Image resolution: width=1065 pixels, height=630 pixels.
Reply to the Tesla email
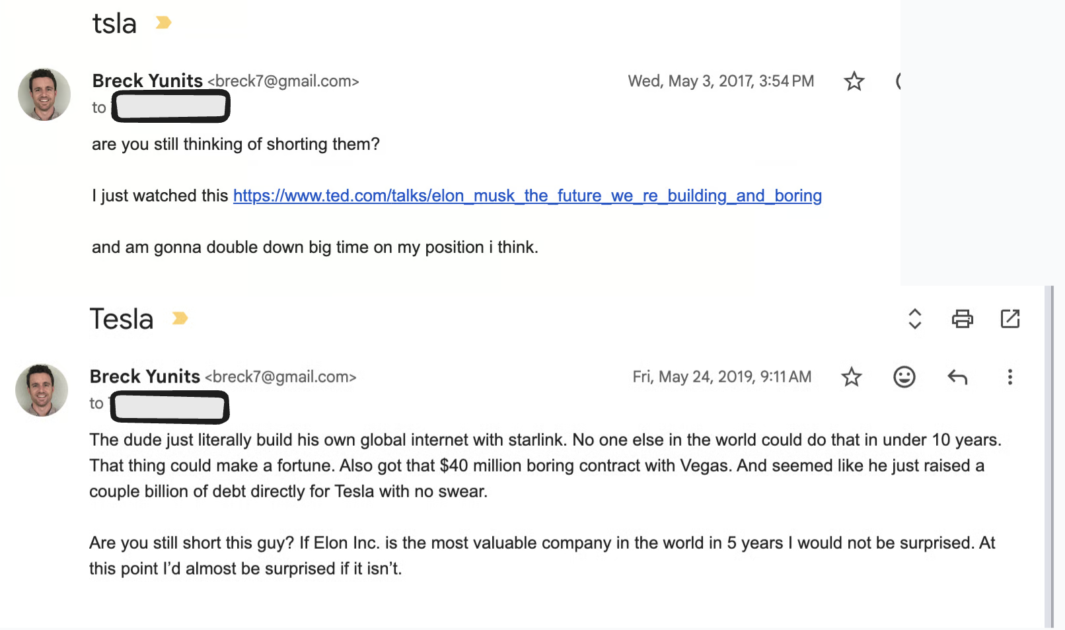tap(957, 377)
